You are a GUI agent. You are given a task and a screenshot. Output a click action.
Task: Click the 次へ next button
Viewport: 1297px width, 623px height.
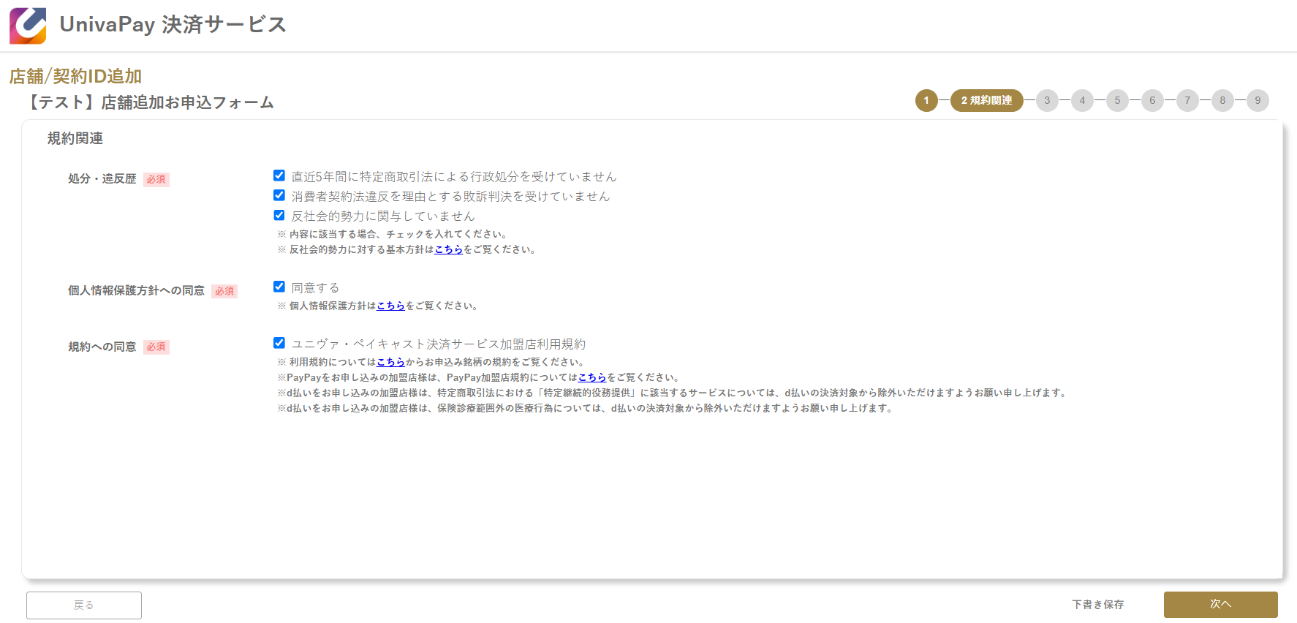tap(1221, 605)
